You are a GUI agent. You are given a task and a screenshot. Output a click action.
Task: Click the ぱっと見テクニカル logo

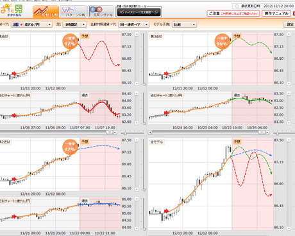pos(11,10)
